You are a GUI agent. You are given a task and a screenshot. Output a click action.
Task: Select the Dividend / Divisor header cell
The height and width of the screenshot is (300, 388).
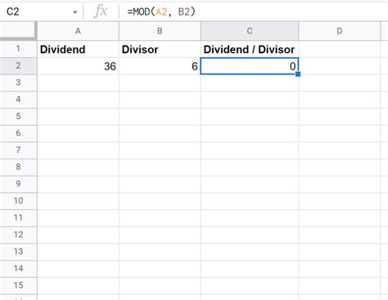point(250,49)
